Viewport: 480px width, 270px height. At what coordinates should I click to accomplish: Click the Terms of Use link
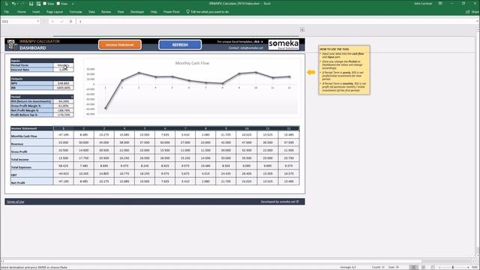coord(15,202)
